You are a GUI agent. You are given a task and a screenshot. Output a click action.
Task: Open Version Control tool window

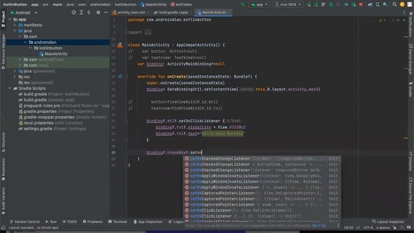pyautogui.click(x=25, y=222)
